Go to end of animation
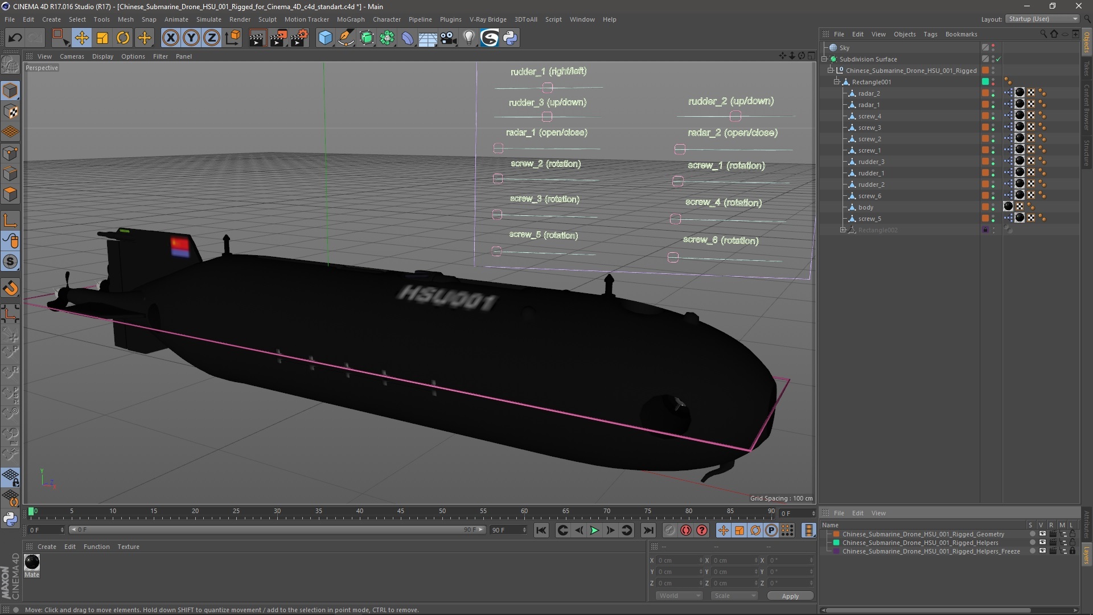This screenshot has width=1093, height=615. click(648, 530)
